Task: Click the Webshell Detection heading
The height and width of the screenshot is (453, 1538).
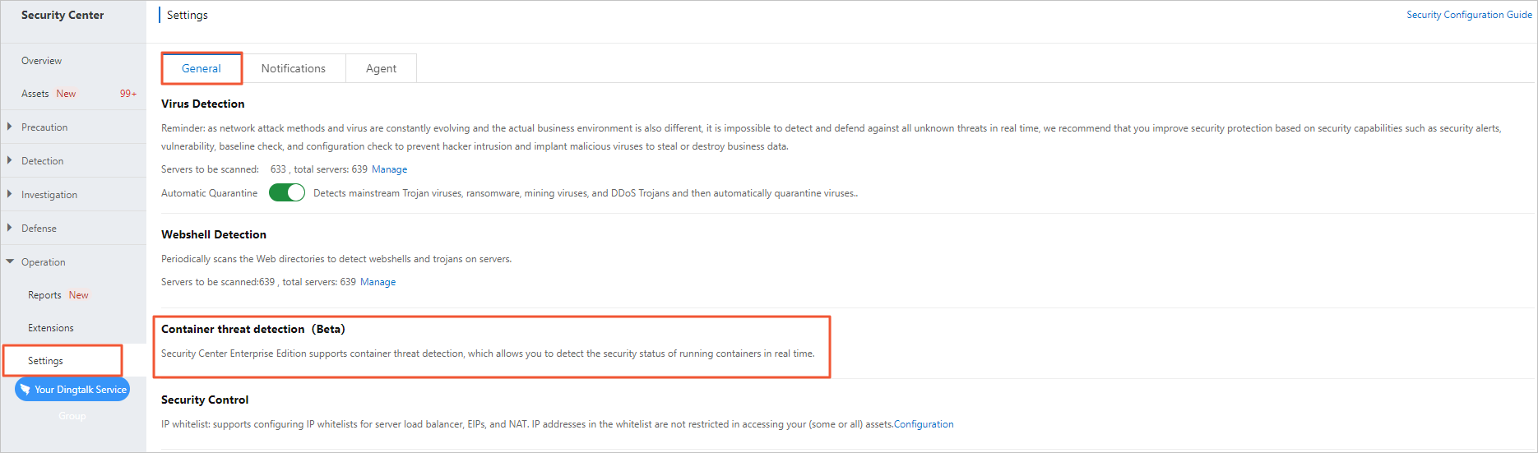Action: click(x=214, y=234)
